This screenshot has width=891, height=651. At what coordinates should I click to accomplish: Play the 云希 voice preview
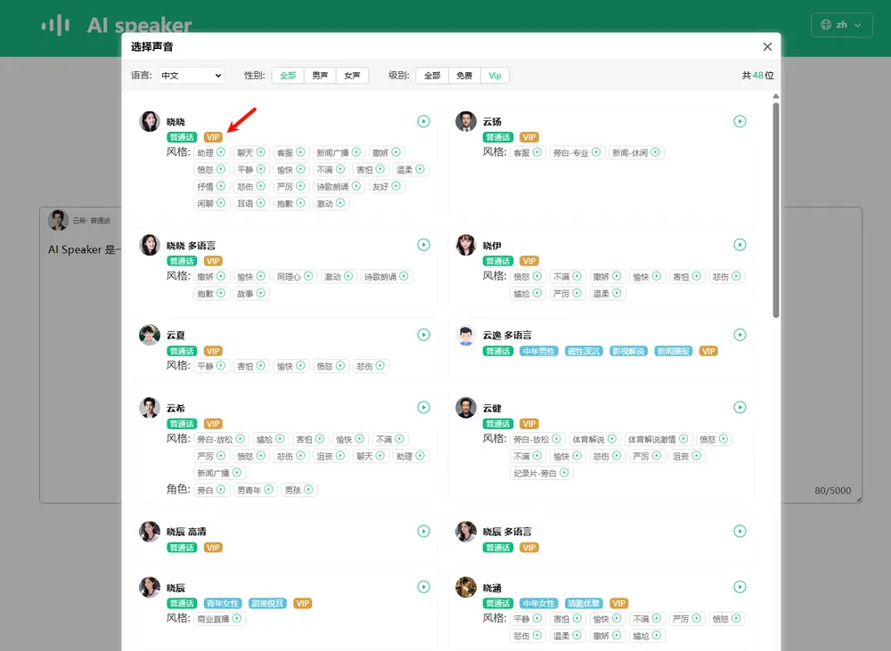click(x=424, y=407)
